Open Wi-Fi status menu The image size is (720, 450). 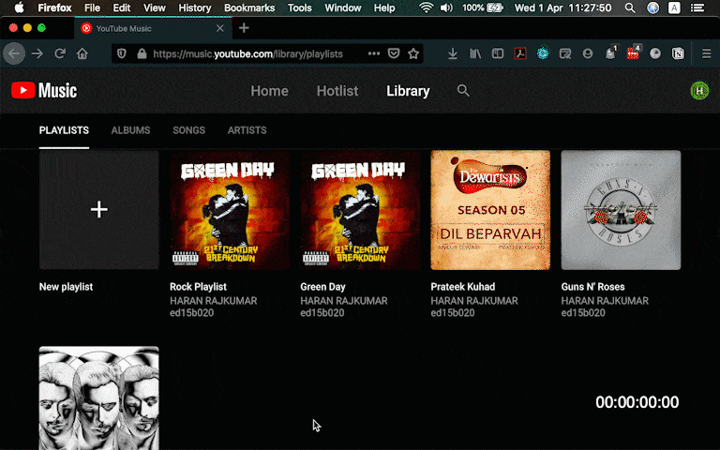coord(427,7)
